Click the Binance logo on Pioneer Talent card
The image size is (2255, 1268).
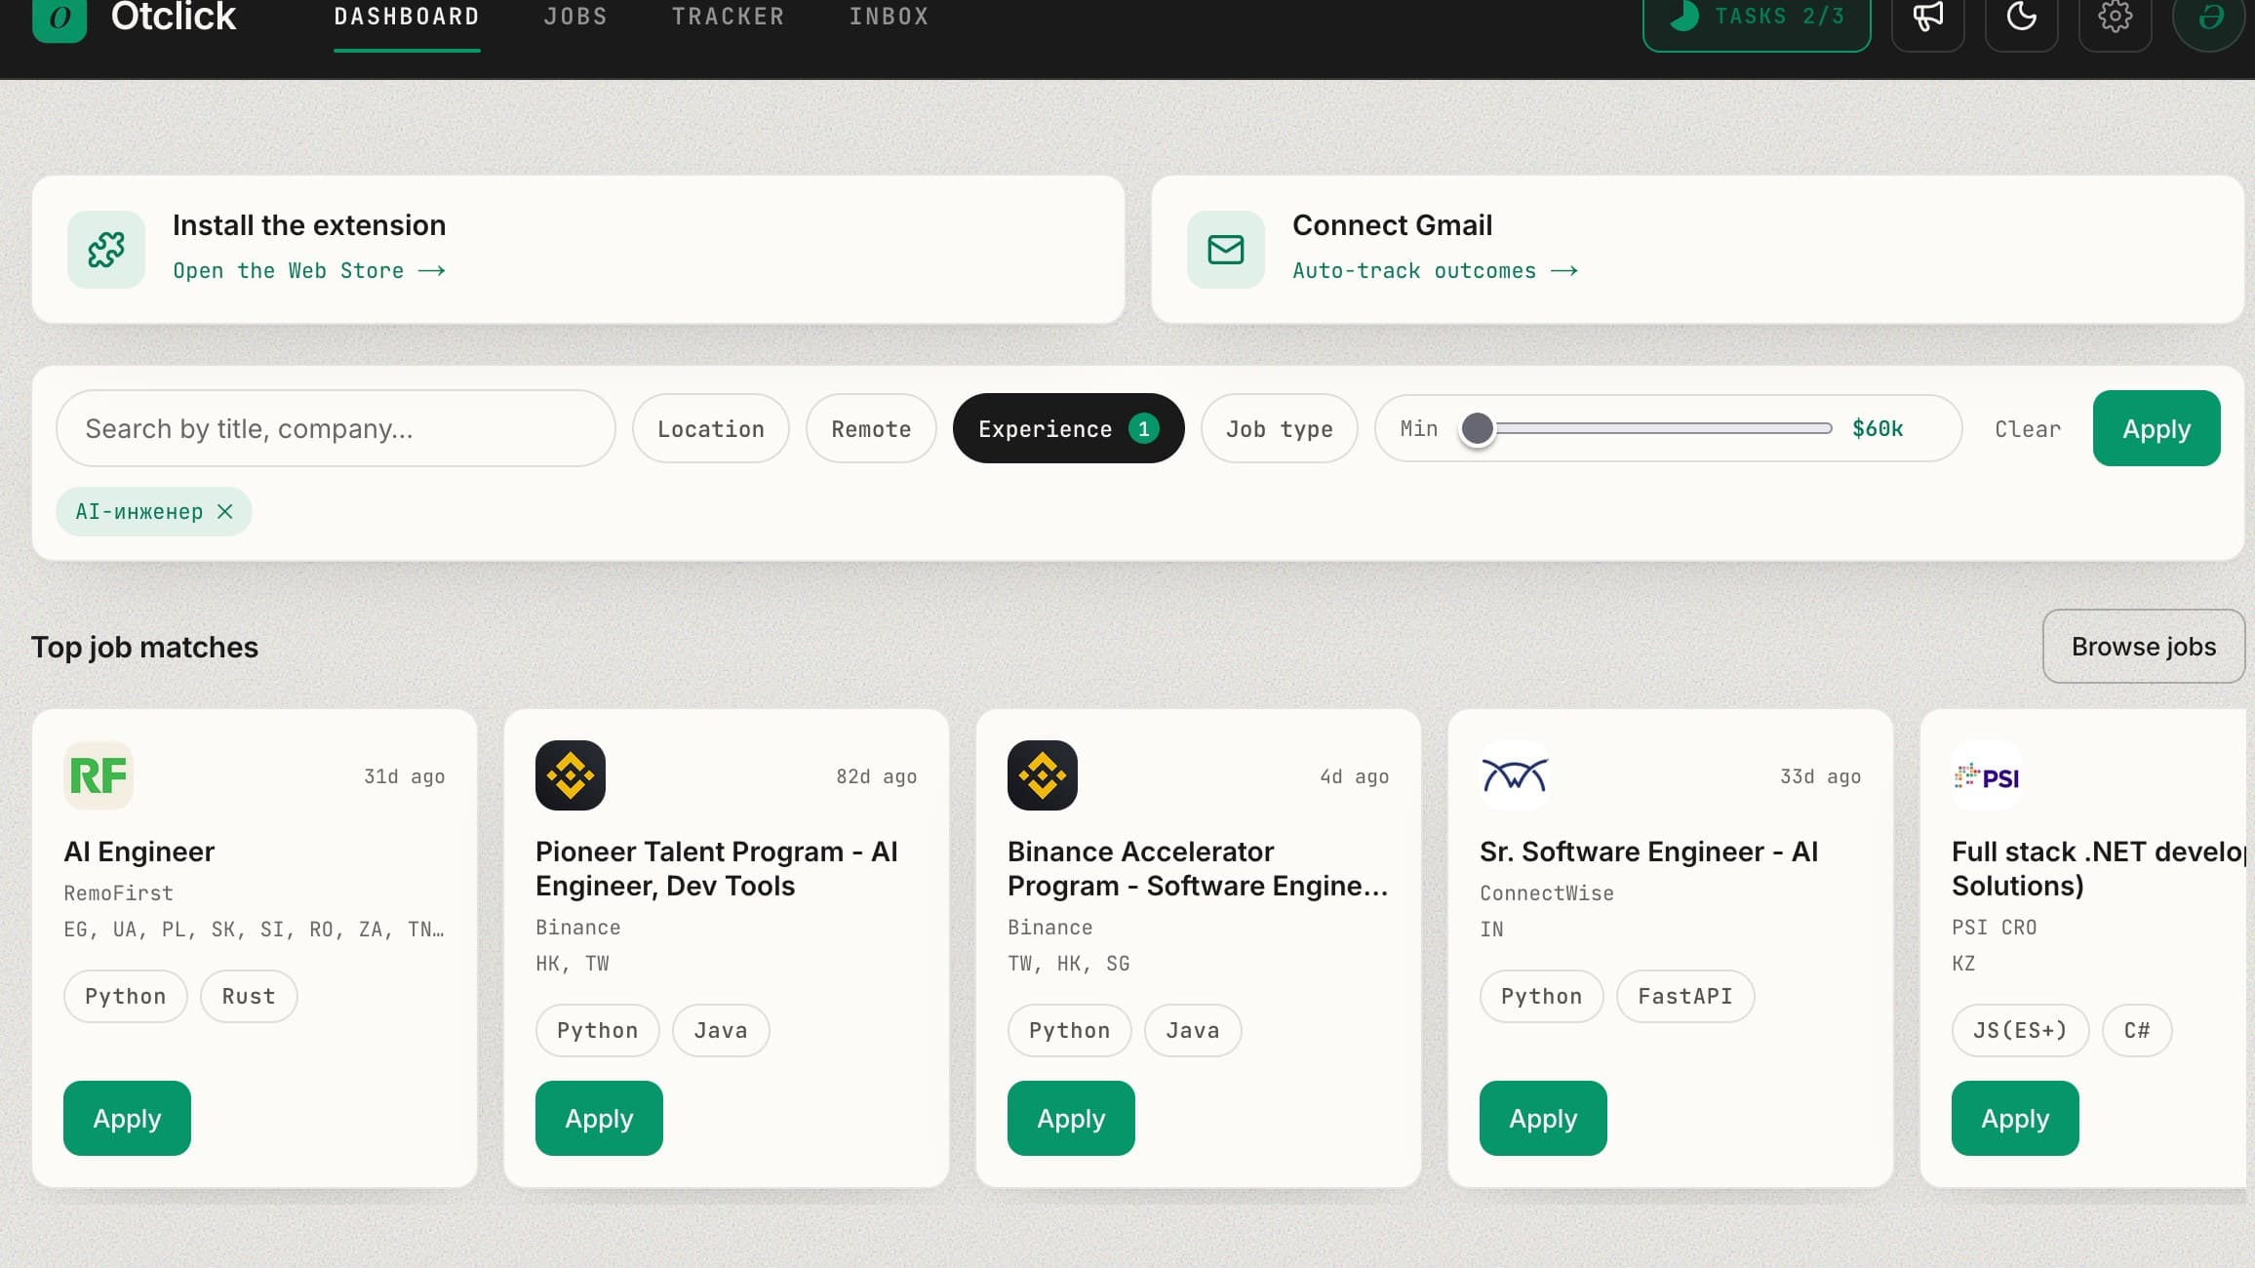tap(571, 775)
